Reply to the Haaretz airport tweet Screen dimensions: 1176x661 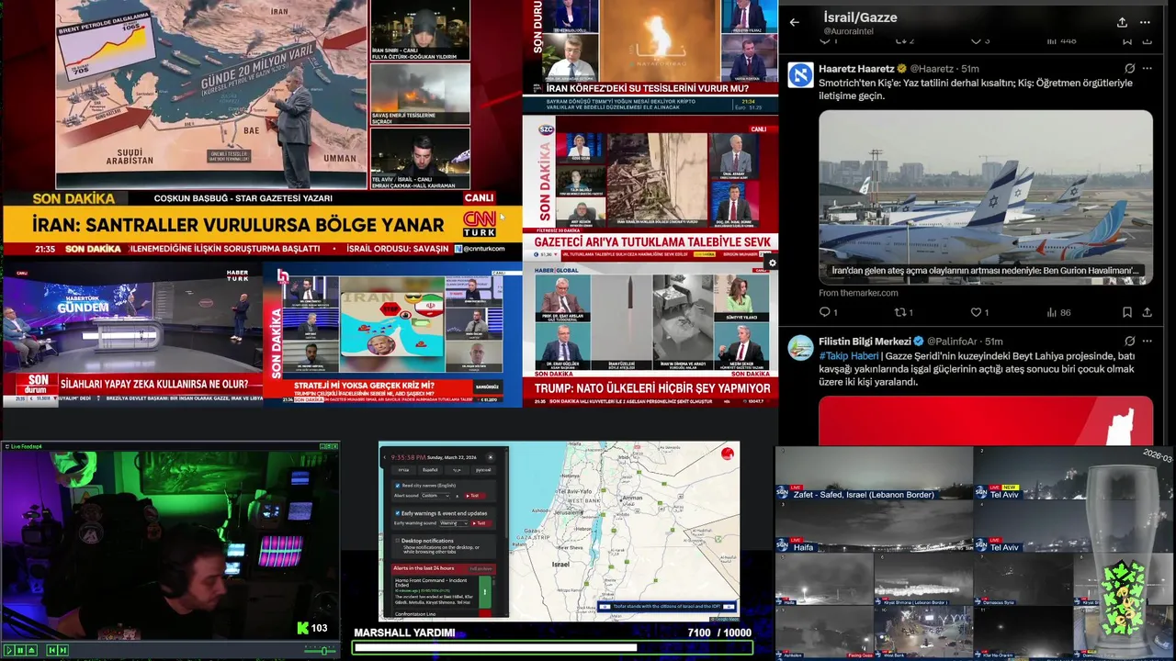coord(829,312)
